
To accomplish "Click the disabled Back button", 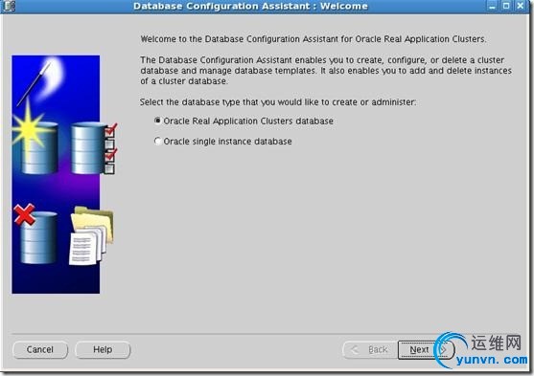I will point(370,349).
